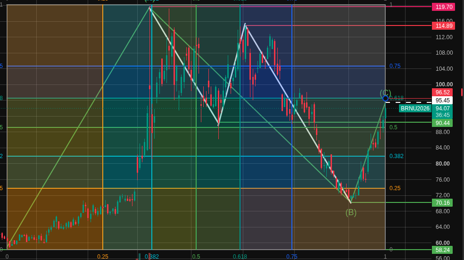Click the 72.00 value on price scale
464x260 pixels.
point(443,195)
